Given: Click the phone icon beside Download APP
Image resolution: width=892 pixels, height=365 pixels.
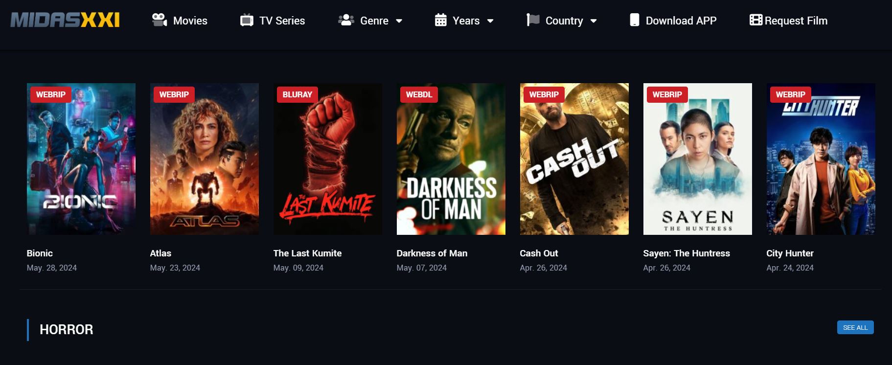Looking at the screenshot, I should [634, 20].
